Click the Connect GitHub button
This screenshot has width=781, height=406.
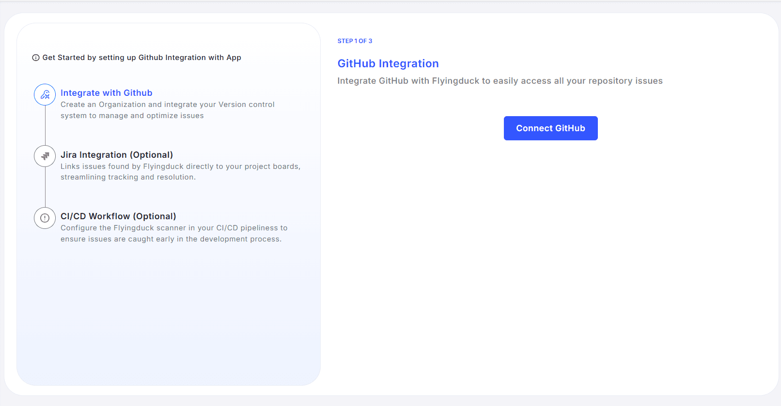550,128
